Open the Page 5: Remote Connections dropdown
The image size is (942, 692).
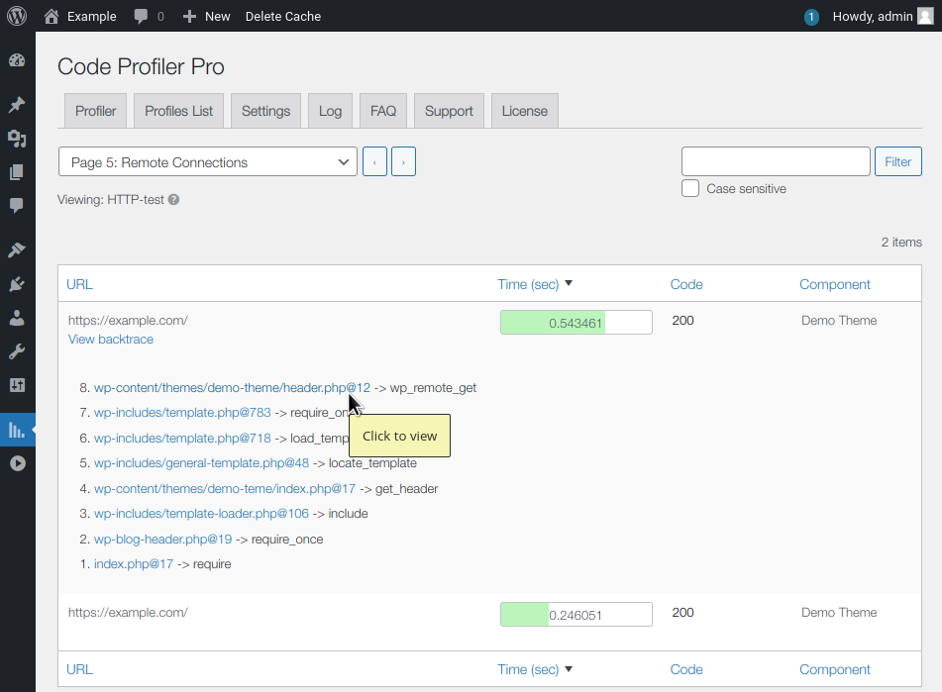tap(207, 162)
